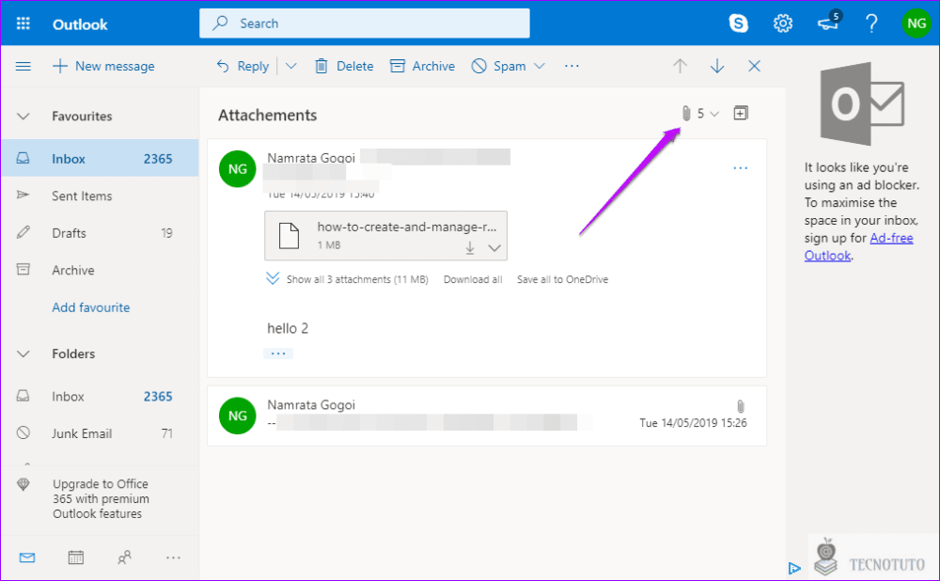
Task: Click the Search box
Action: [x=365, y=24]
